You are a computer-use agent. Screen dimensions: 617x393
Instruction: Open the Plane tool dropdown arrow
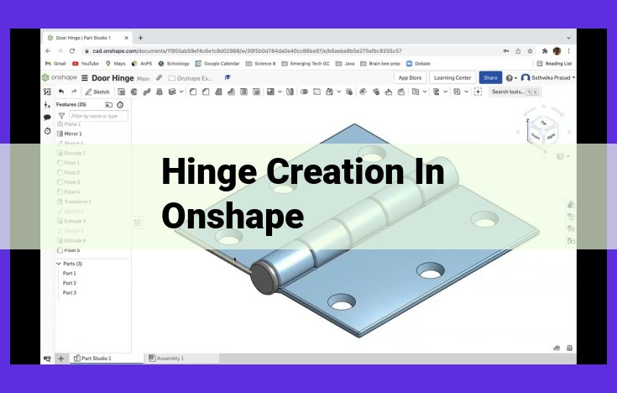(425, 92)
